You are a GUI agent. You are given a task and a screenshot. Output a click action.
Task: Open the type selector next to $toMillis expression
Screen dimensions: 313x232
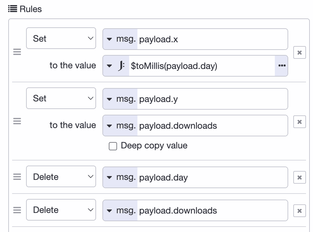(110, 65)
